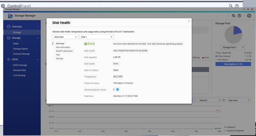256x136 pixels.
Task: Open the NAS Host dropdown
Action: coord(66,37)
